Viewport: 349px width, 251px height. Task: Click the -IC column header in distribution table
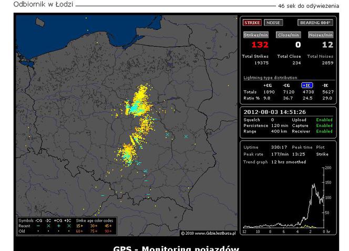coord(325,86)
